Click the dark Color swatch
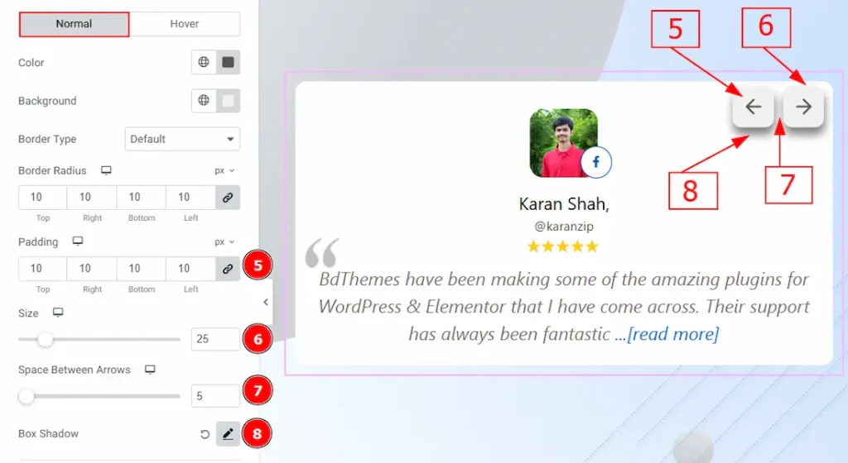848x463 pixels. pyautogui.click(x=228, y=62)
